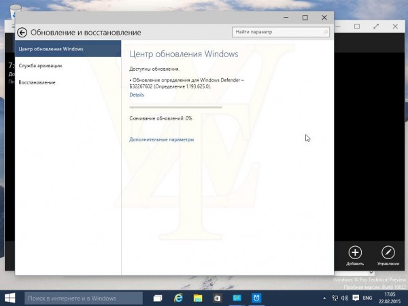The width and height of the screenshot is (408, 306).
Task: Click the Найти параметр search field
Action: click(277, 32)
